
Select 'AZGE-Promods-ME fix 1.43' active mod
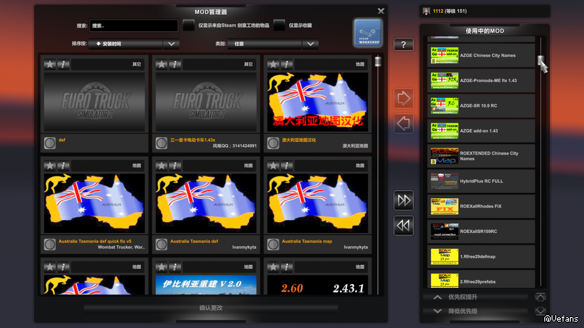[481, 81]
